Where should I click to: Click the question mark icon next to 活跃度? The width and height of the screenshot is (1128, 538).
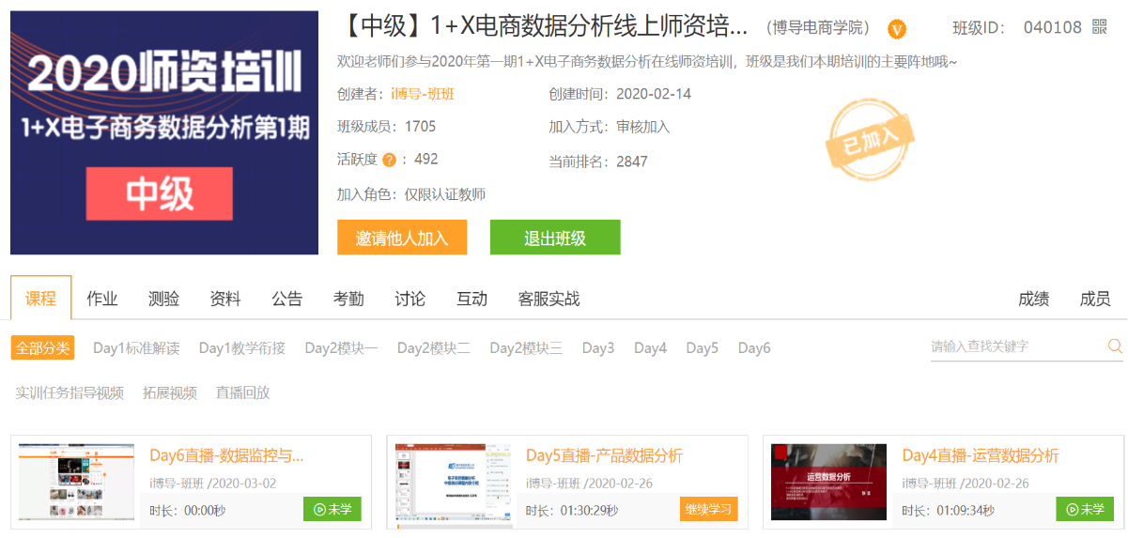[x=390, y=160]
